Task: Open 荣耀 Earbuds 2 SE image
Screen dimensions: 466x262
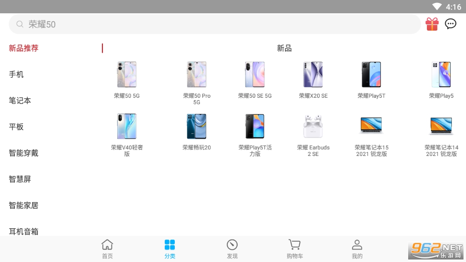Action: (x=313, y=126)
